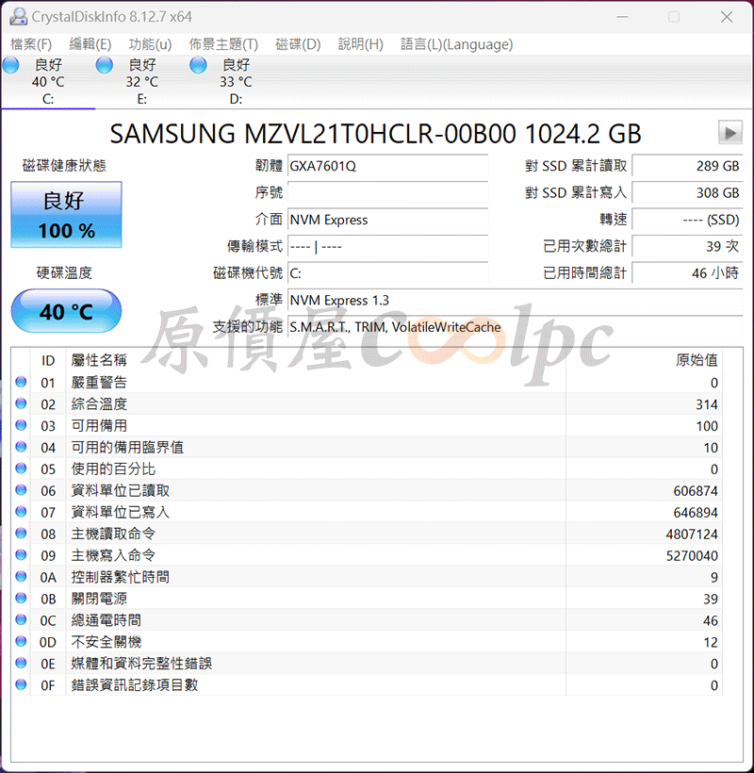Click the drive letter field showing C:
Image resolution: width=754 pixels, height=773 pixels.
pos(388,273)
